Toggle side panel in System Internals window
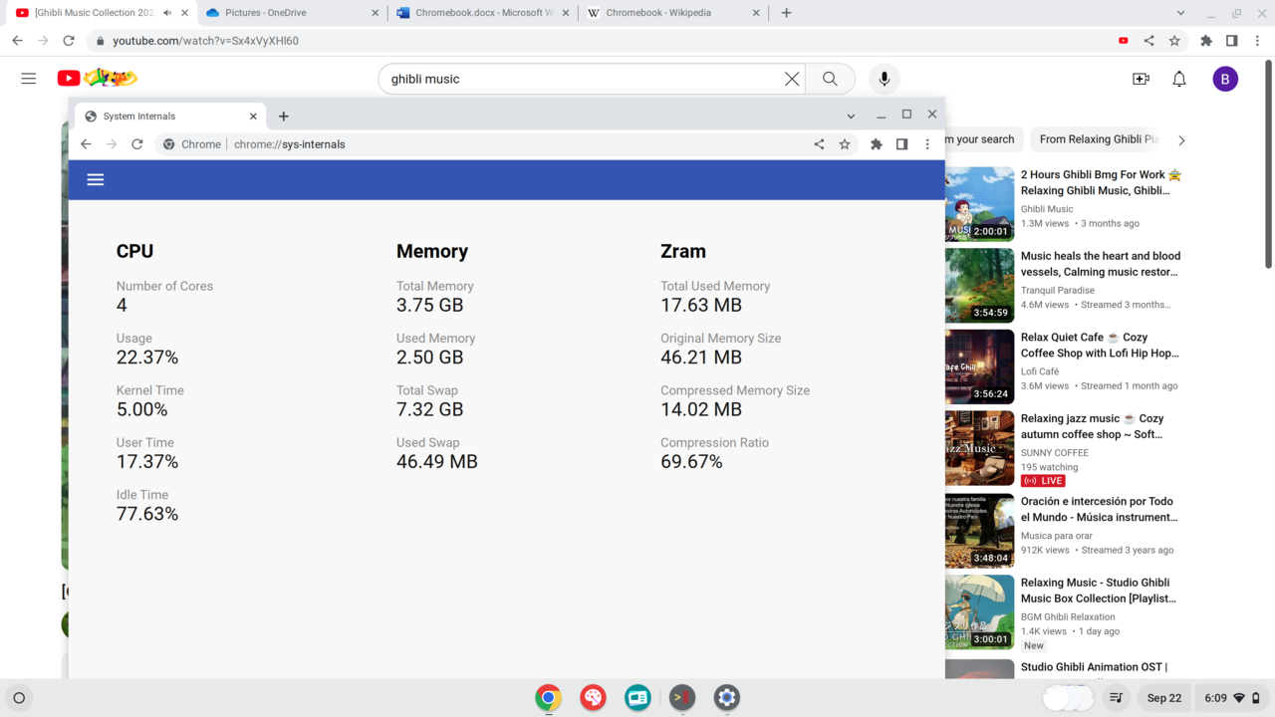The width and height of the screenshot is (1275, 717). point(901,144)
